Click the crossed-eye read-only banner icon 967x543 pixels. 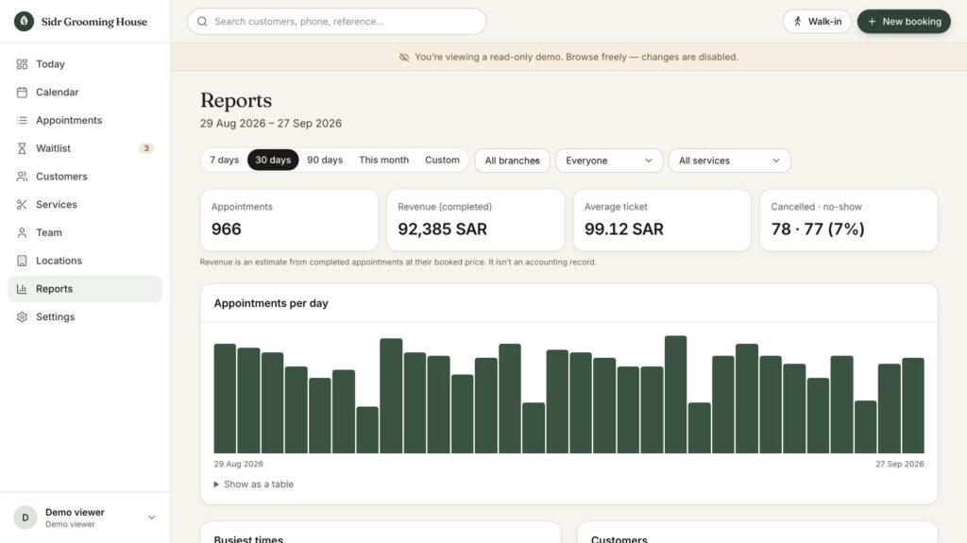404,58
